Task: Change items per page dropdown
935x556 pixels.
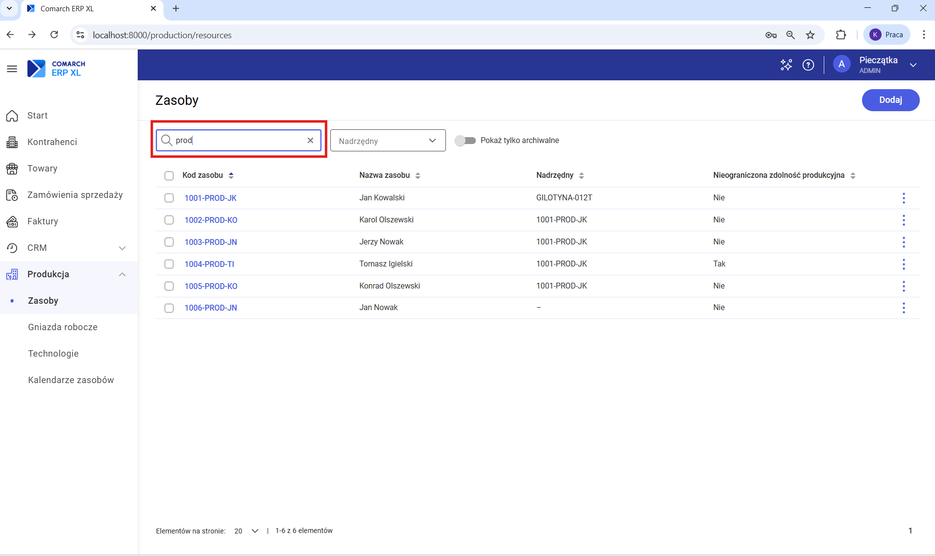Action: pos(246,531)
